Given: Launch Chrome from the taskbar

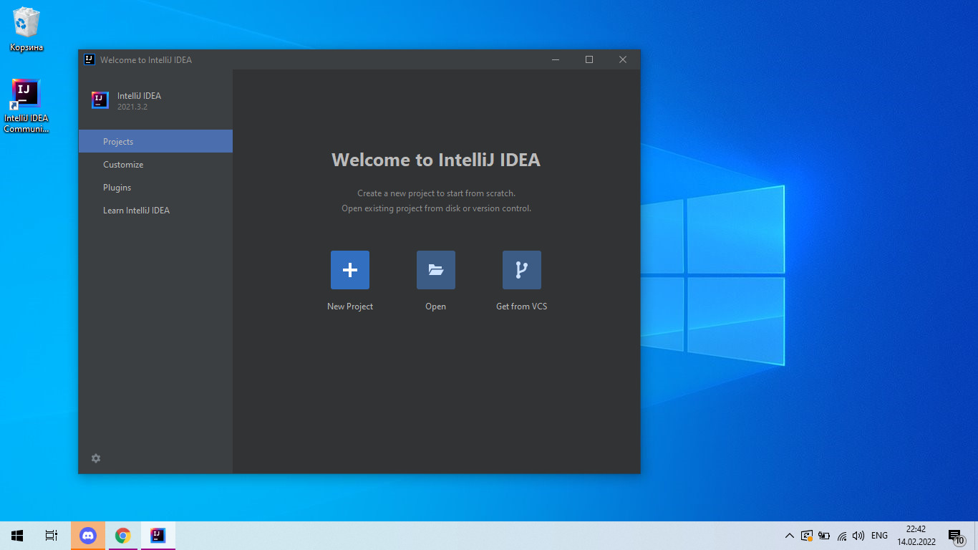Looking at the screenshot, I should tap(123, 535).
